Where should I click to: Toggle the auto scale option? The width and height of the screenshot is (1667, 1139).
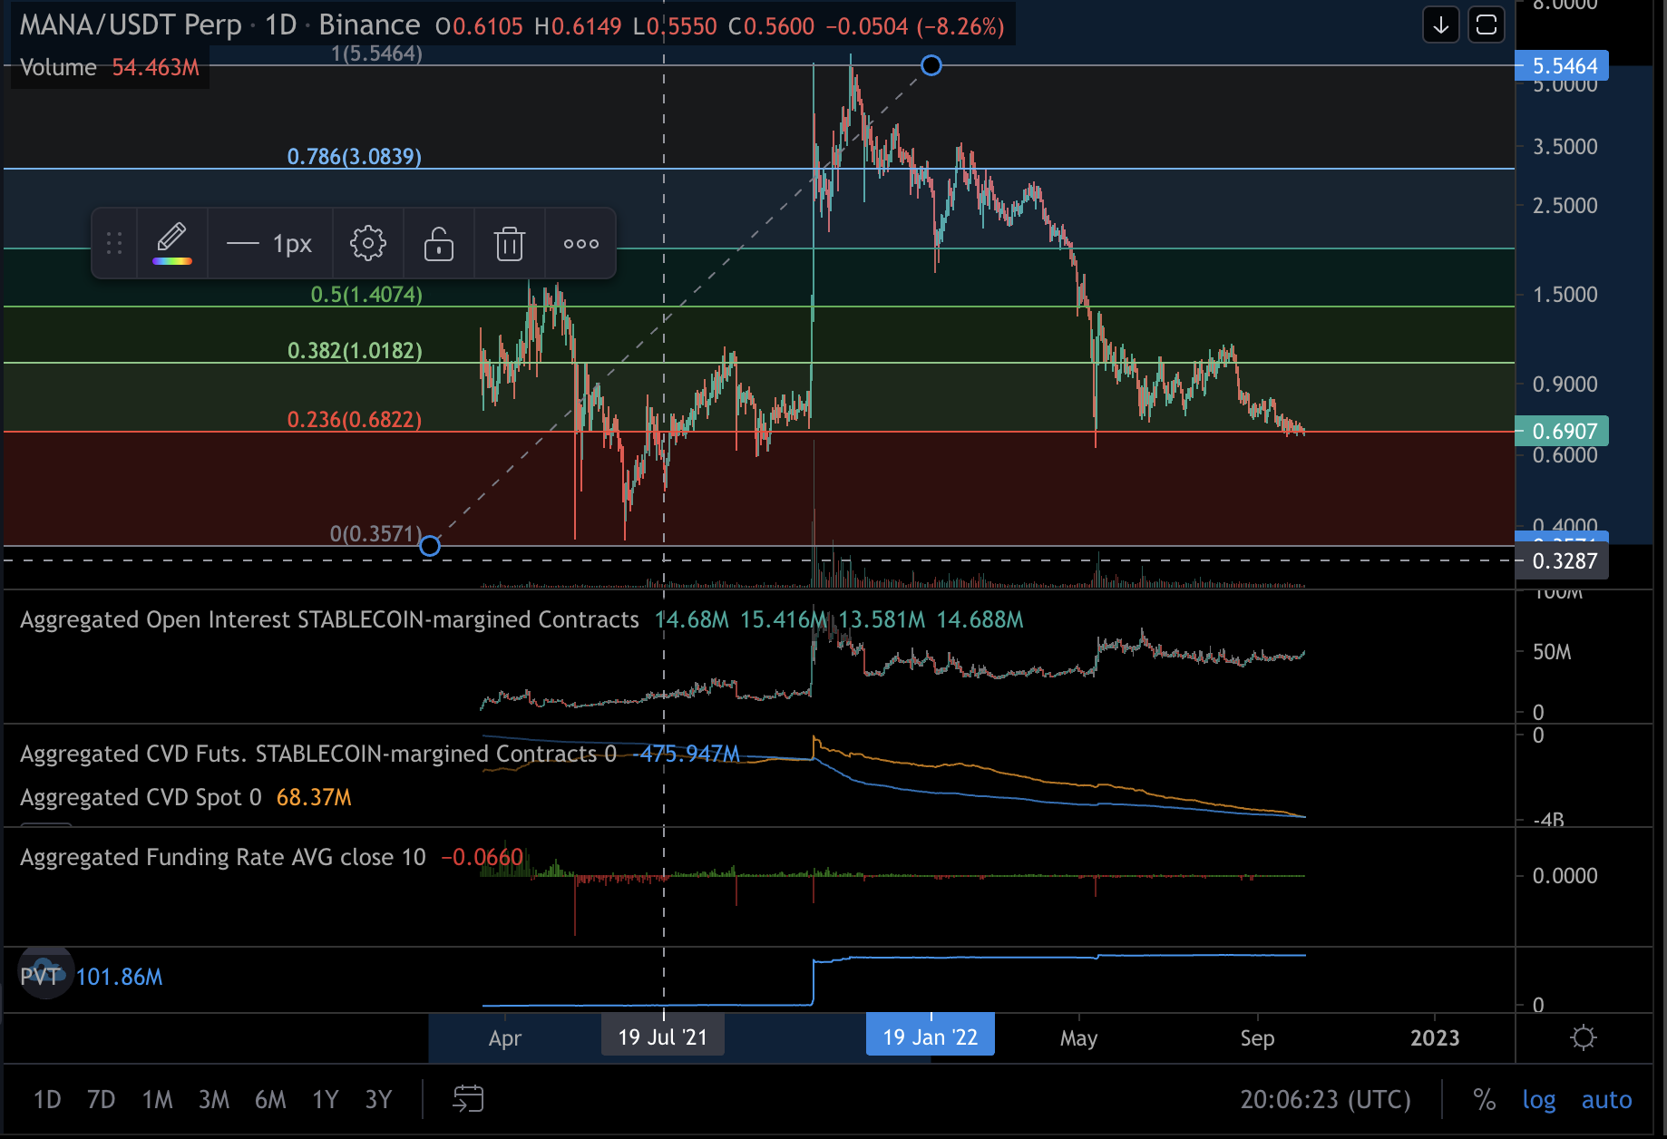coord(1606,1099)
